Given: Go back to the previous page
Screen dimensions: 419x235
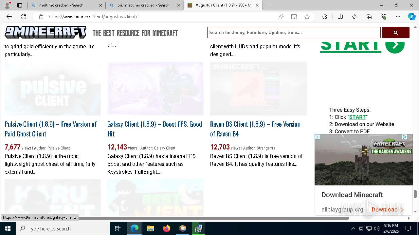Looking at the screenshot, I should 9,17.
